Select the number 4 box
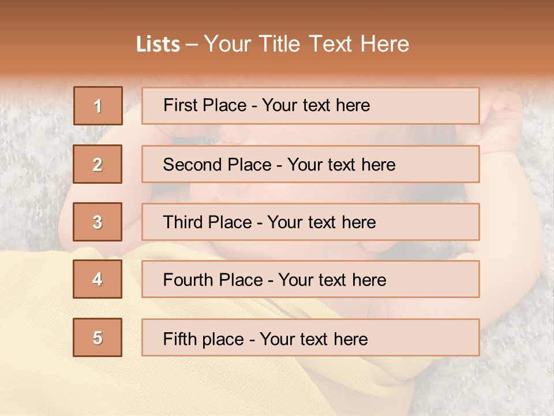Screen dimensions: 554x416 coord(98,280)
